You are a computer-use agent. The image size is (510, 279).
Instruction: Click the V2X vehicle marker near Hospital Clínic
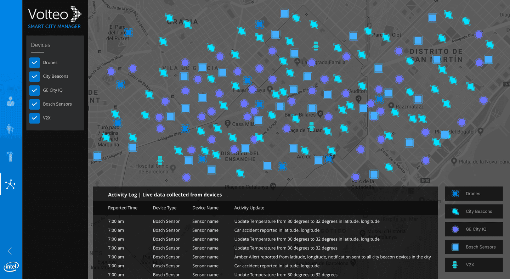point(160,160)
